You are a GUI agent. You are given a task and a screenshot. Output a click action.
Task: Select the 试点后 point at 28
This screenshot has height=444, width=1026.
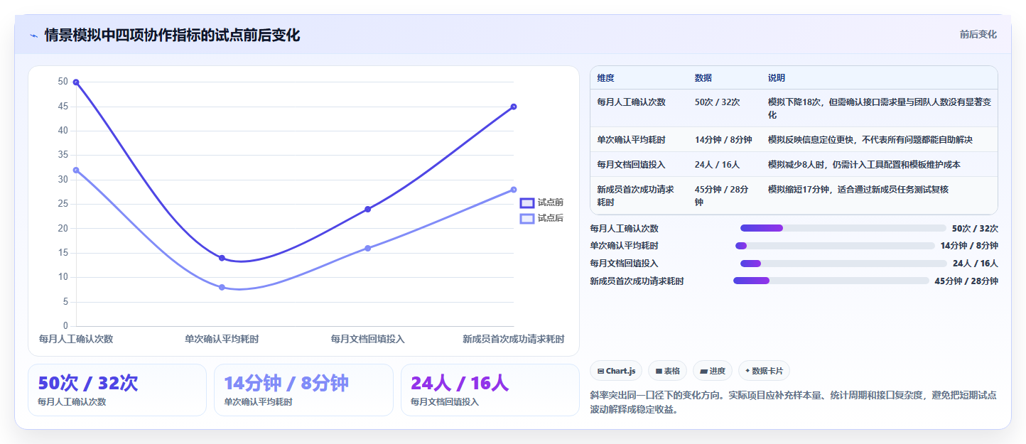pyautogui.click(x=513, y=190)
